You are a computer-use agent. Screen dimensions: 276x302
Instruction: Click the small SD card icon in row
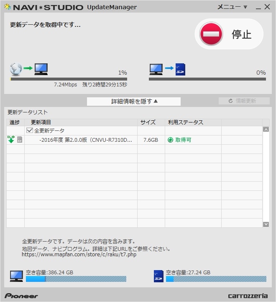20,140
